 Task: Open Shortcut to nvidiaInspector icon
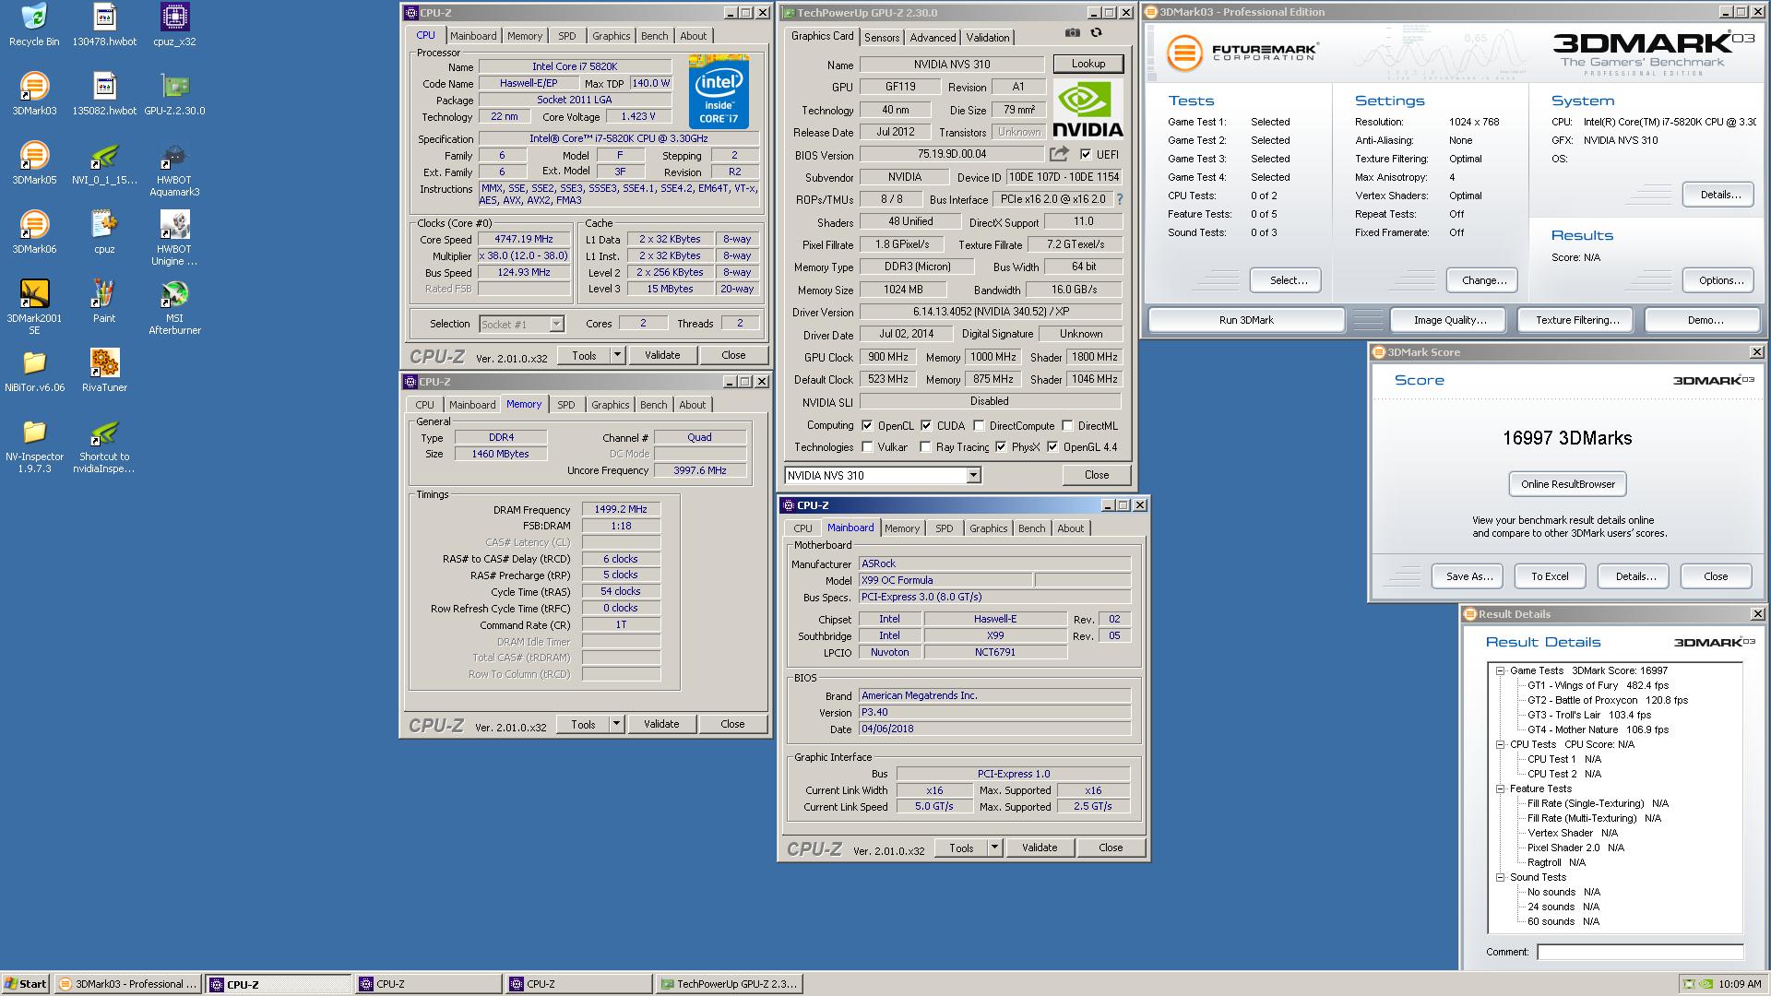click(x=104, y=446)
